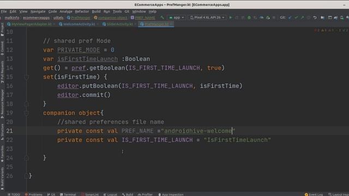Click the green Run app button

(x=231, y=17)
